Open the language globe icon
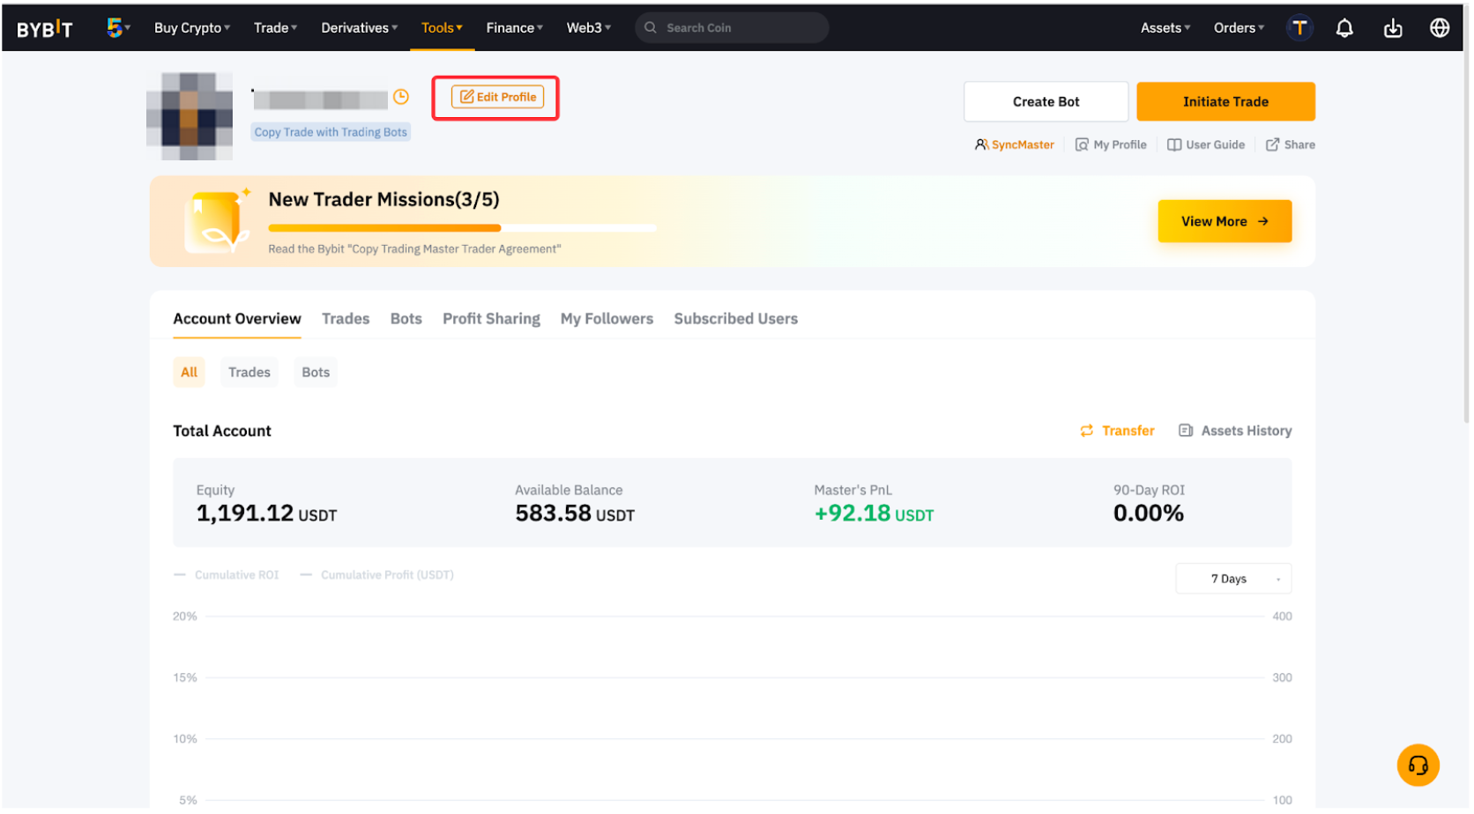 pos(1439,28)
